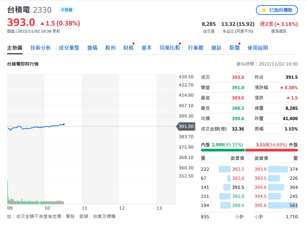Click the 台積電即時行情 heading
Viewport: 307px width, 226px height.
[x=23, y=64]
